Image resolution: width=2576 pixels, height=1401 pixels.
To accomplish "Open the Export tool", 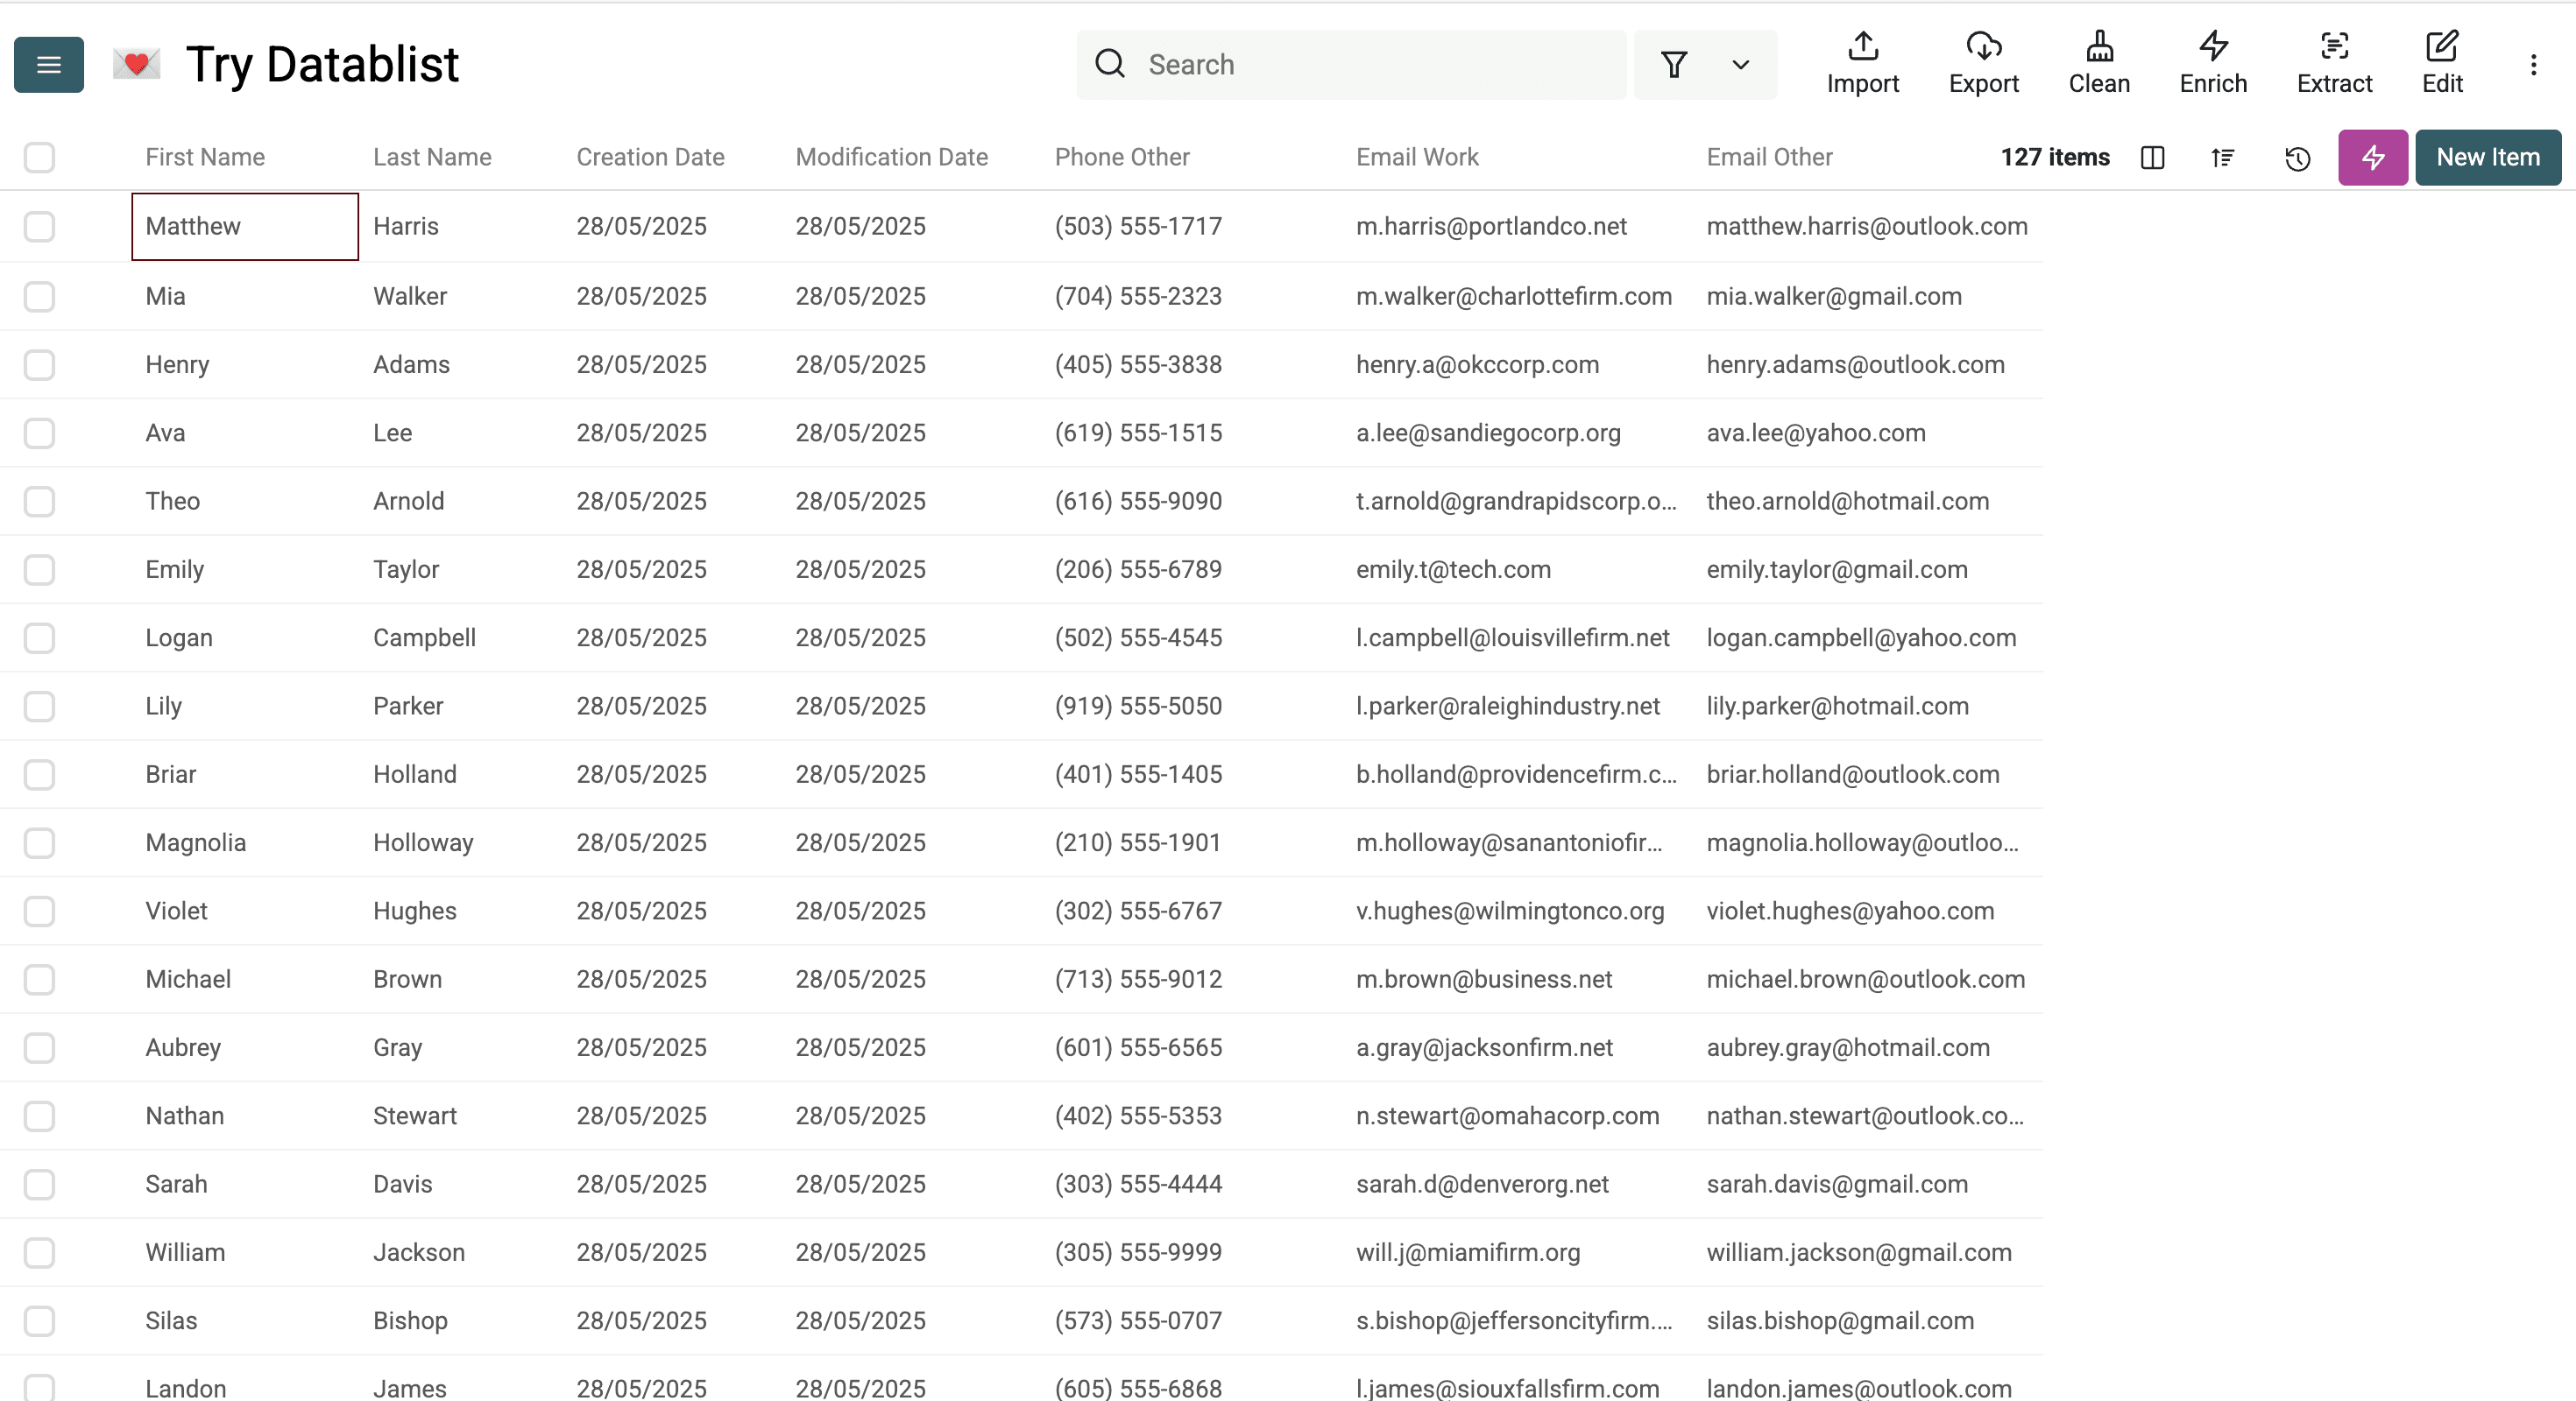I will click(x=1984, y=63).
